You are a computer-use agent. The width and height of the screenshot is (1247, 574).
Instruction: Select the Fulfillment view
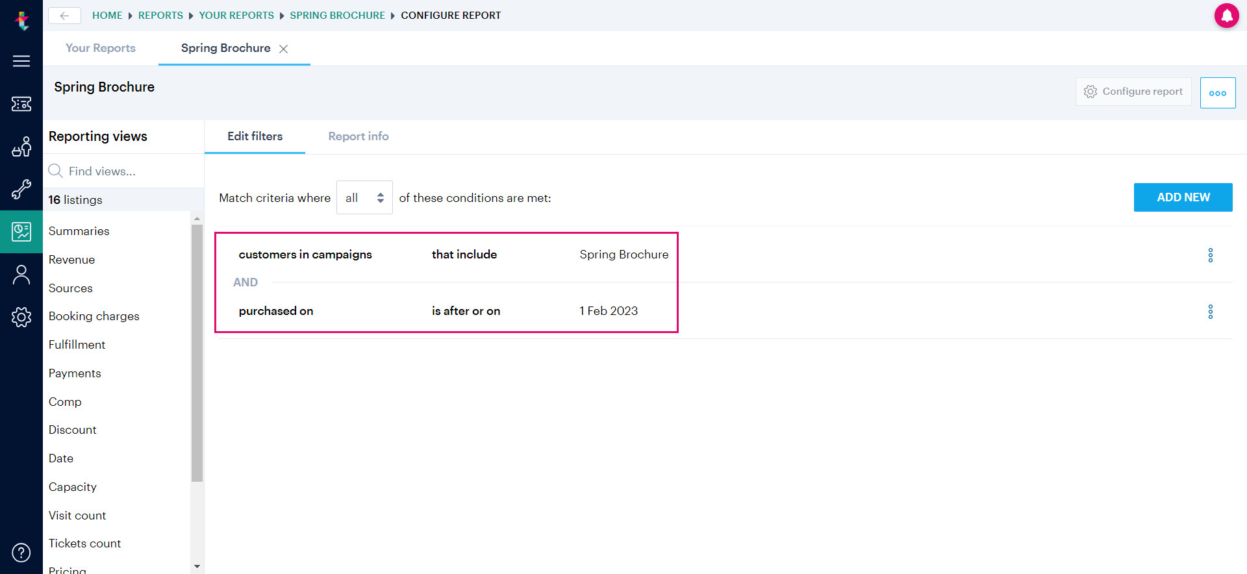pos(77,345)
